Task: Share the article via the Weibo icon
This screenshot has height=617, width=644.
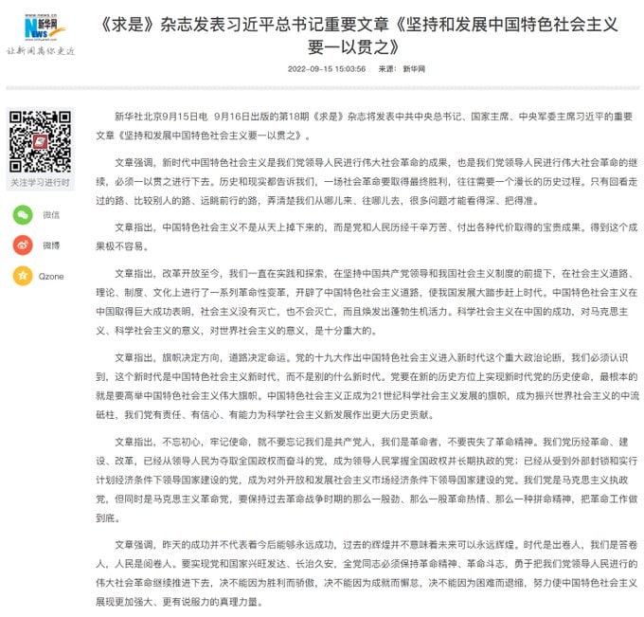Action: click(x=23, y=245)
